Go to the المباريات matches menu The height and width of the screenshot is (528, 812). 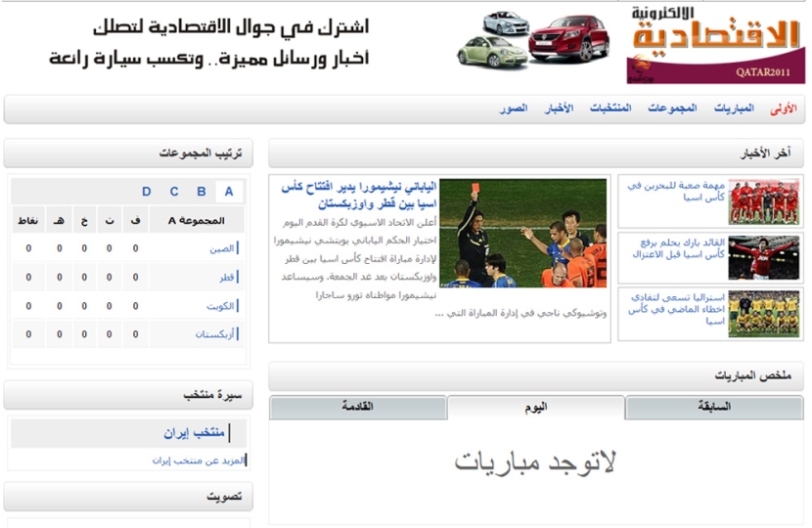coord(734,109)
